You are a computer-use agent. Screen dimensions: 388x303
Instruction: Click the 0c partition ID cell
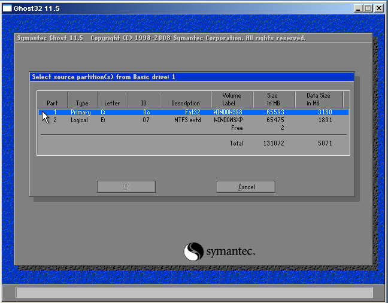point(147,112)
